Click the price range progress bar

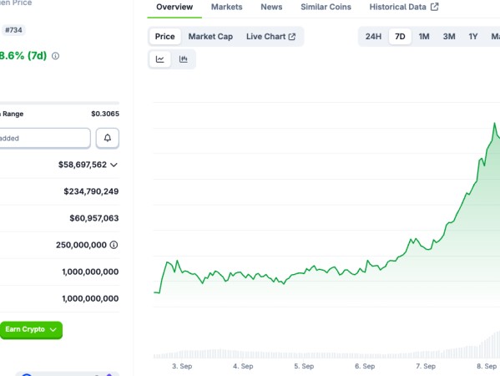(59, 103)
